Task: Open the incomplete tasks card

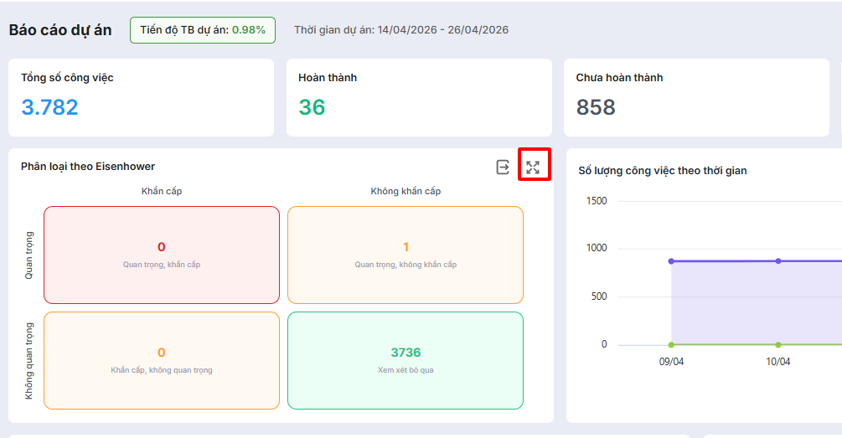Action: (695, 97)
